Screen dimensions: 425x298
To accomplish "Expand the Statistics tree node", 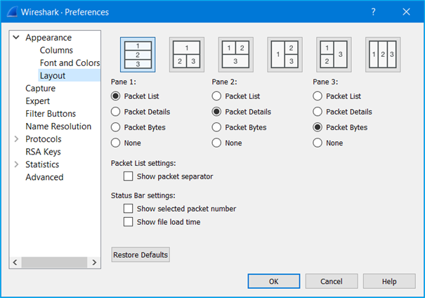I will tap(16, 164).
